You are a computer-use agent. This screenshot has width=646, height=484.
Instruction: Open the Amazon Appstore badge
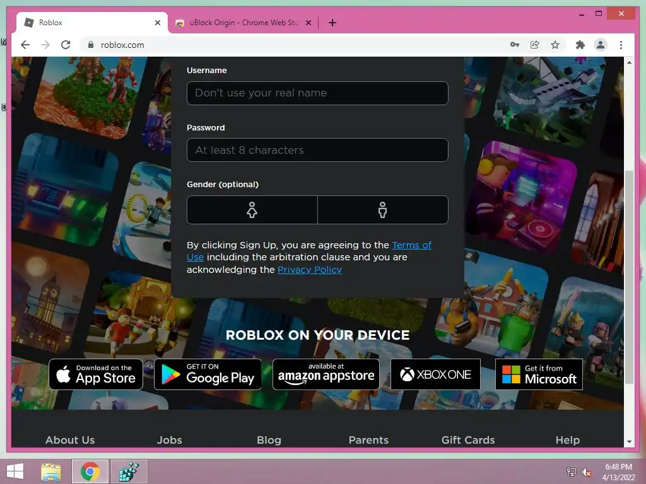(x=326, y=374)
